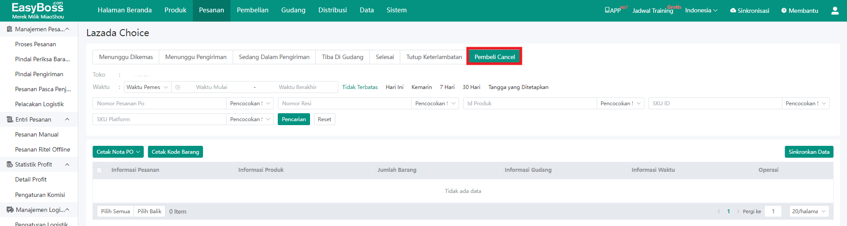This screenshot has height=226, width=847.
Task: Open Jadwal Training link
Action: tap(653, 11)
